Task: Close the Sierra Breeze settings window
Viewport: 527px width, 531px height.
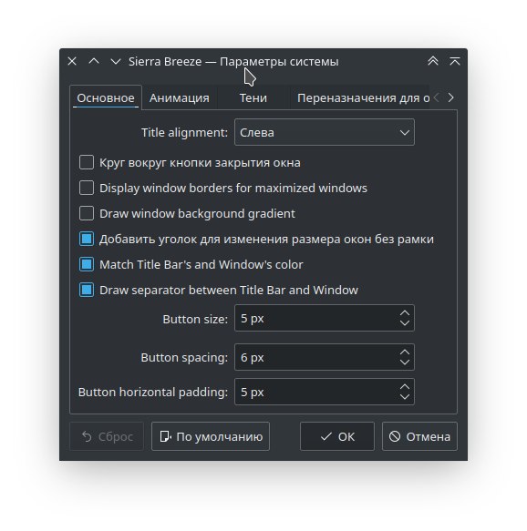Action: point(72,61)
